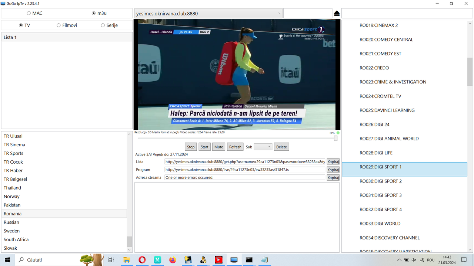474x266 pixels.
Task: Open the command prompt icon in the taskbar
Action: [x=249, y=260]
